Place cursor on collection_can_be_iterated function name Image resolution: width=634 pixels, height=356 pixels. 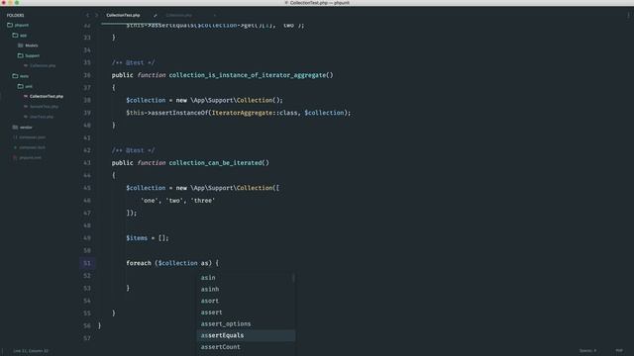[x=215, y=163]
